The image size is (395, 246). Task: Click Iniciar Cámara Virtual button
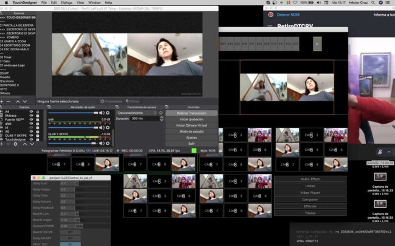(191, 125)
